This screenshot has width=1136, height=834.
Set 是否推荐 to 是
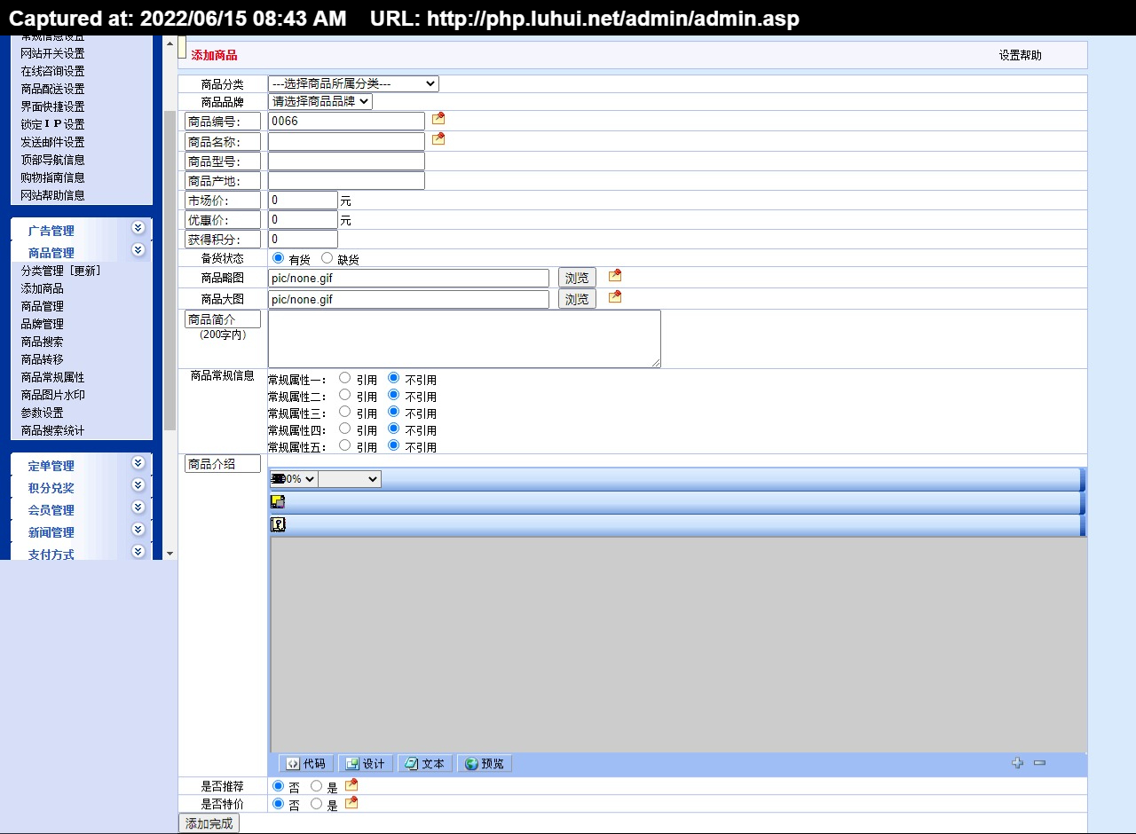pos(317,786)
